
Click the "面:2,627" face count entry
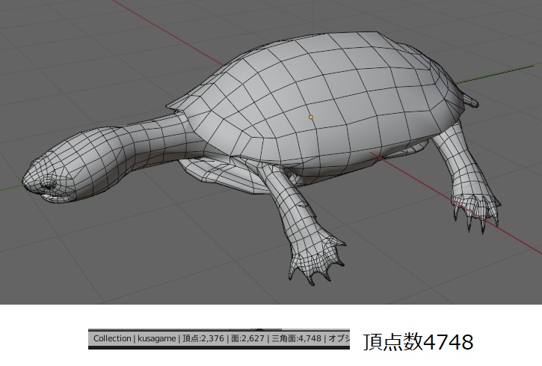click(x=247, y=338)
